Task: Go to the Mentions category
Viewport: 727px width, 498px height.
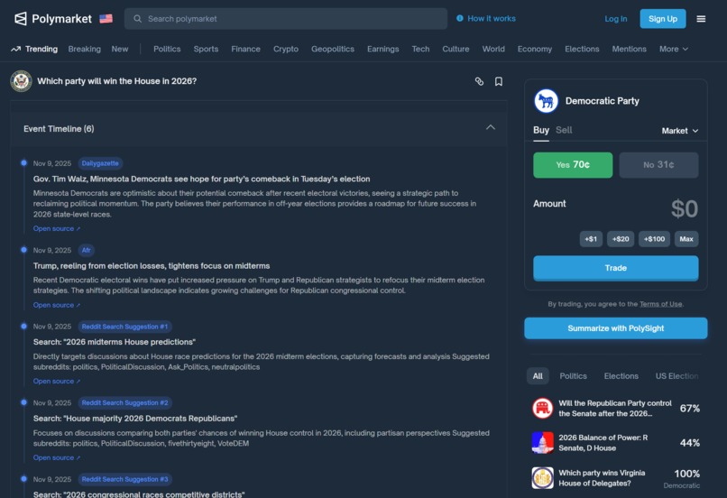Action: (630, 49)
